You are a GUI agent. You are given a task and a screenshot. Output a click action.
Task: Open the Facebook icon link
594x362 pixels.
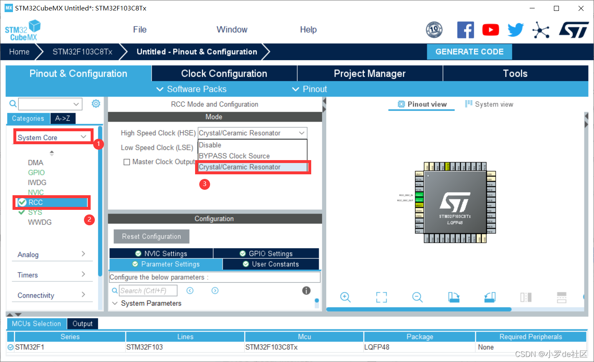(465, 30)
